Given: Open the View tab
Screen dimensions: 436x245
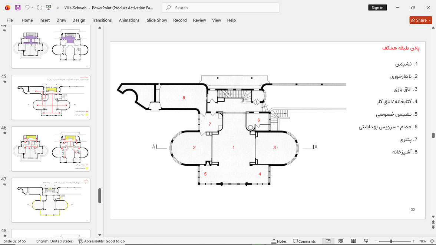Looking at the screenshot, I should [x=217, y=20].
